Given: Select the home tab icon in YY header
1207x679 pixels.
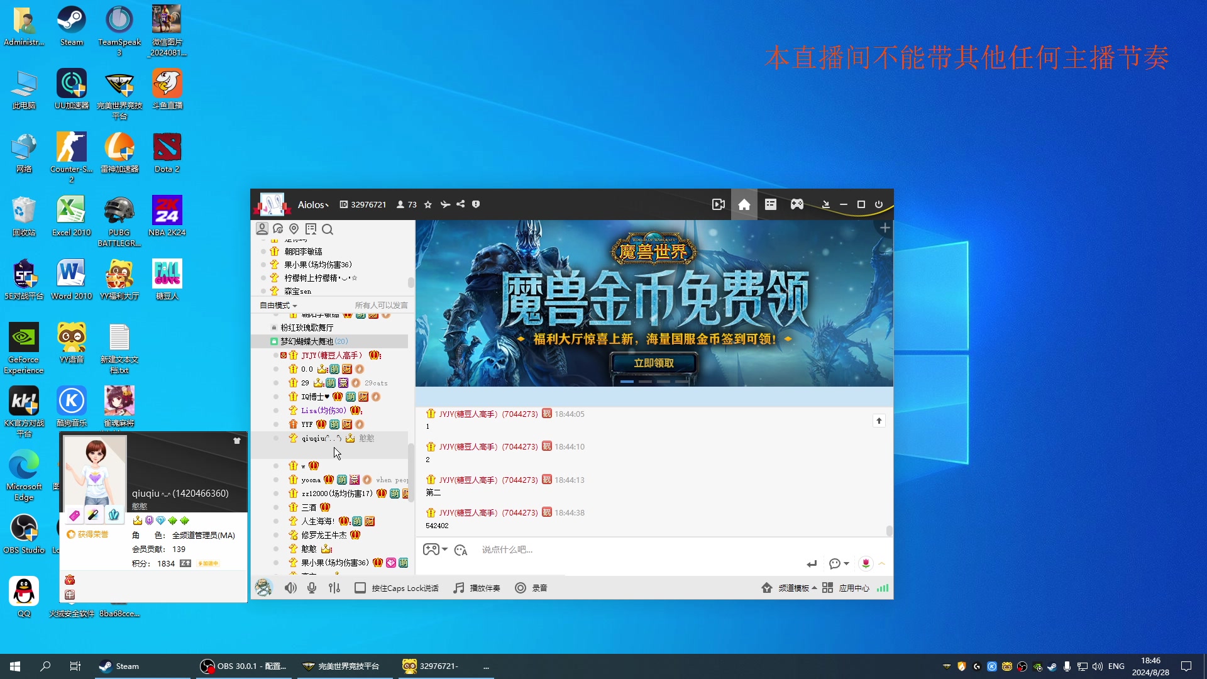Looking at the screenshot, I should (744, 204).
